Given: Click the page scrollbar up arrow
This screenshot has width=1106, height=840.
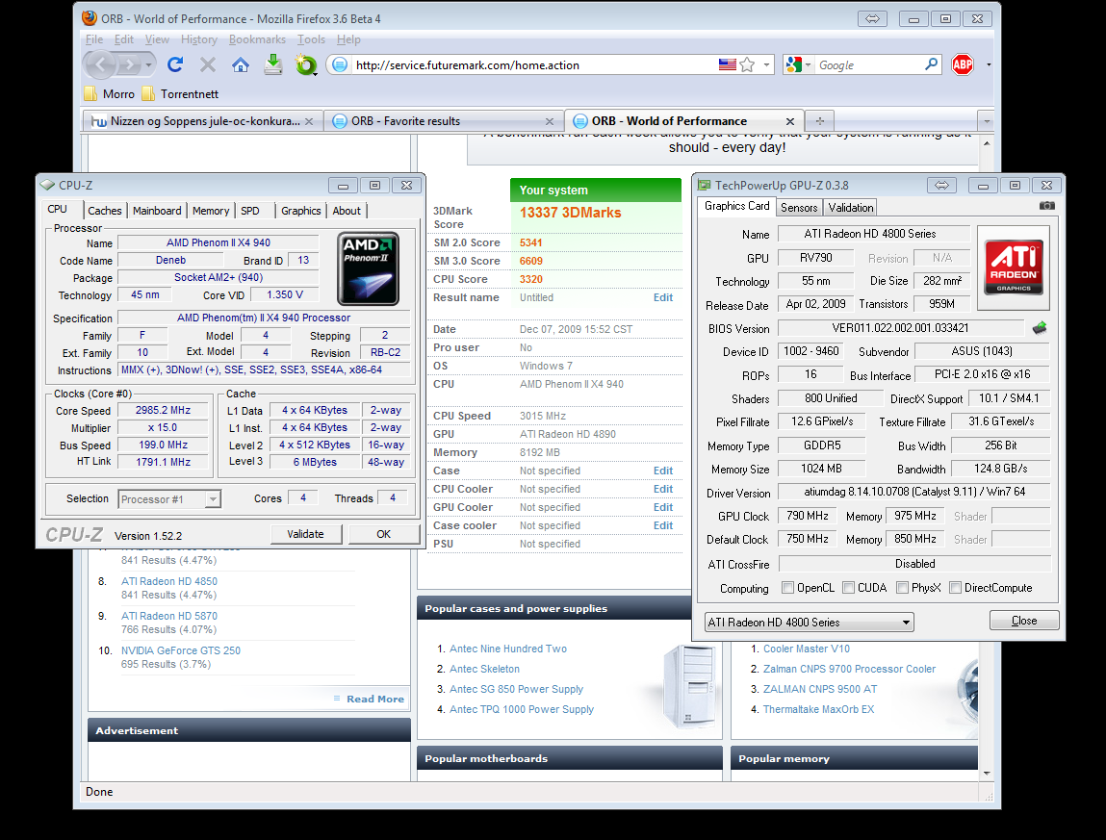Looking at the screenshot, I should [x=986, y=143].
